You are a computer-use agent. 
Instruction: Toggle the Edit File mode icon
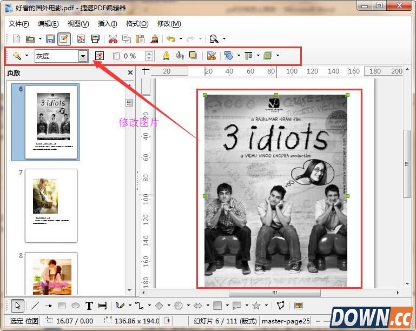[64, 39]
